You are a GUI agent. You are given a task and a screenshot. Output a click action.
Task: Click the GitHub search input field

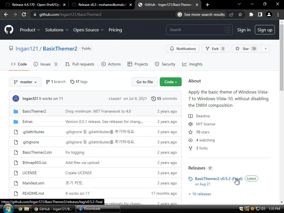click(x=199, y=30)
